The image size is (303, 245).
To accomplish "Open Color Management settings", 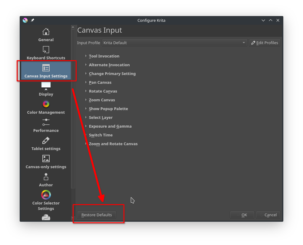I will tap(46, 107).
